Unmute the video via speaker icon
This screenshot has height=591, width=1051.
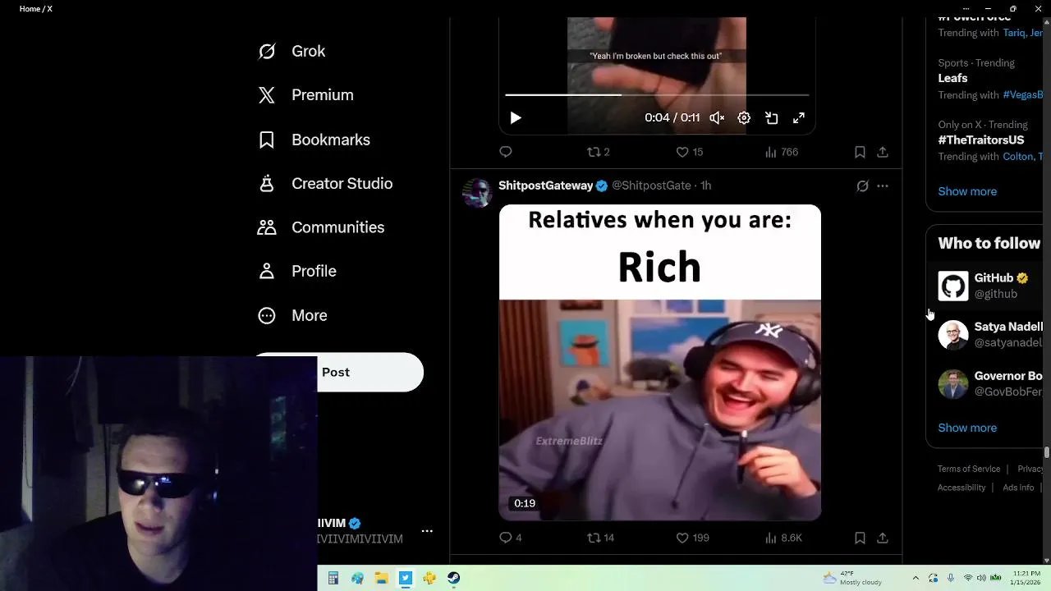coord(717,118)
